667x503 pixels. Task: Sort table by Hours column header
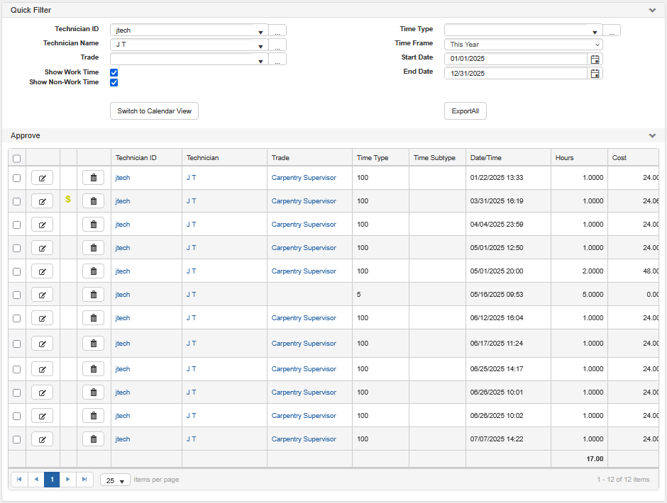[x=565, y=158]
